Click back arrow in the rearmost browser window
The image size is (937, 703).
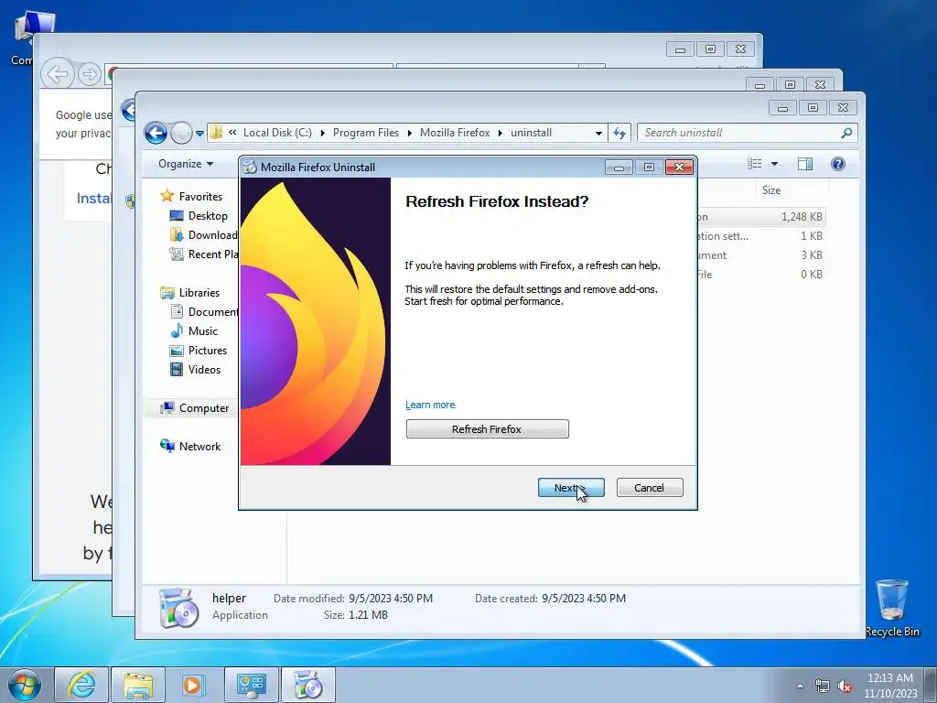point(58,75)
